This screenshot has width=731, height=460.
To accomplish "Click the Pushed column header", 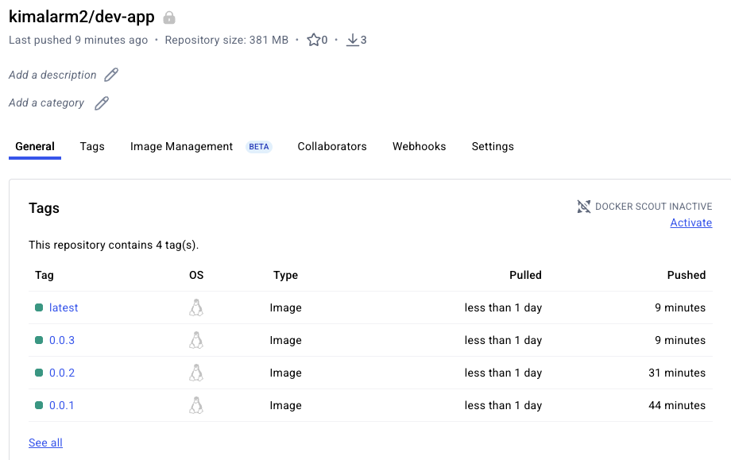I will click(687, 275).
